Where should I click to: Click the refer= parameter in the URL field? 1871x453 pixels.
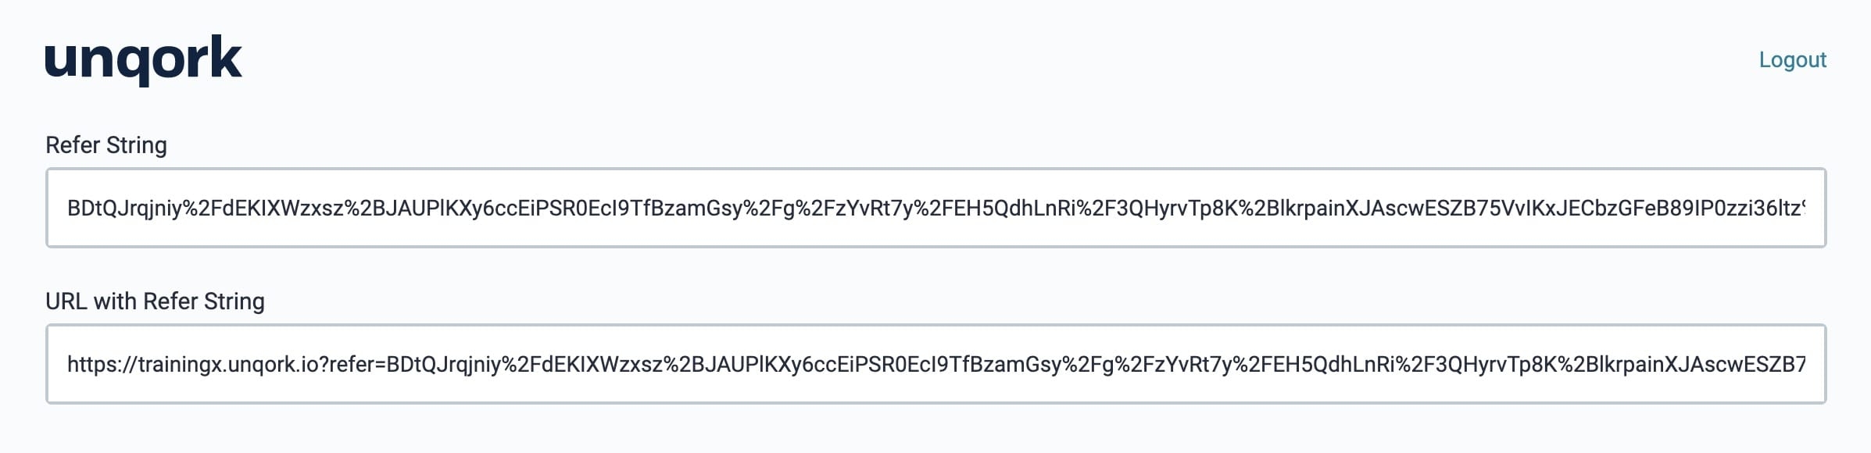click(357, 365)
